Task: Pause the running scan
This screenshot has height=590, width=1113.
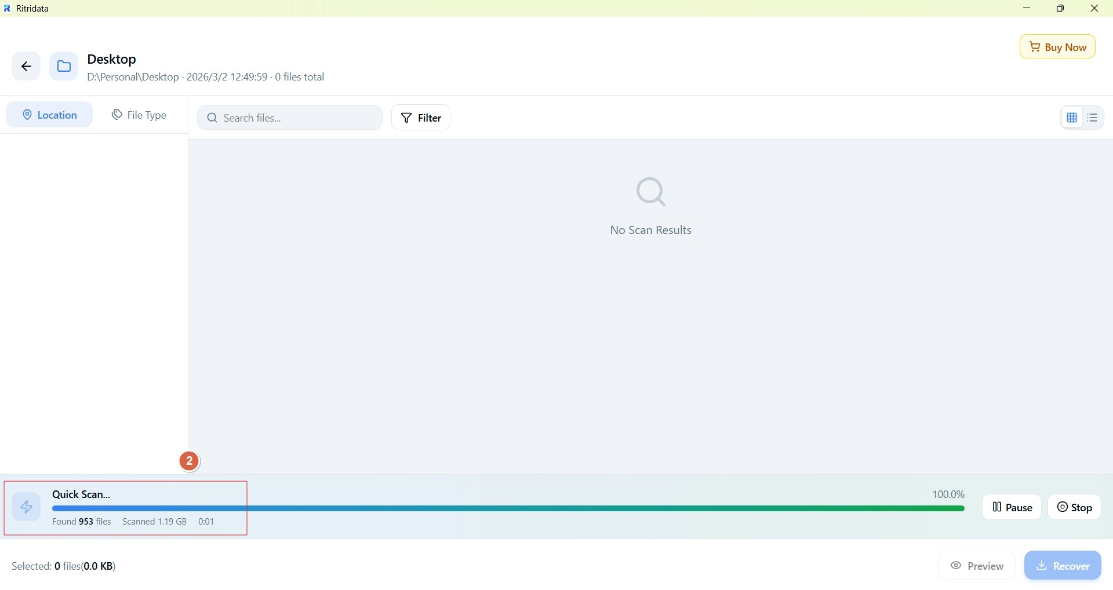Action: (1012, 507)
